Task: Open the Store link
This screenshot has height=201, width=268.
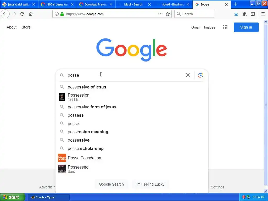Action: click(26, 27)
